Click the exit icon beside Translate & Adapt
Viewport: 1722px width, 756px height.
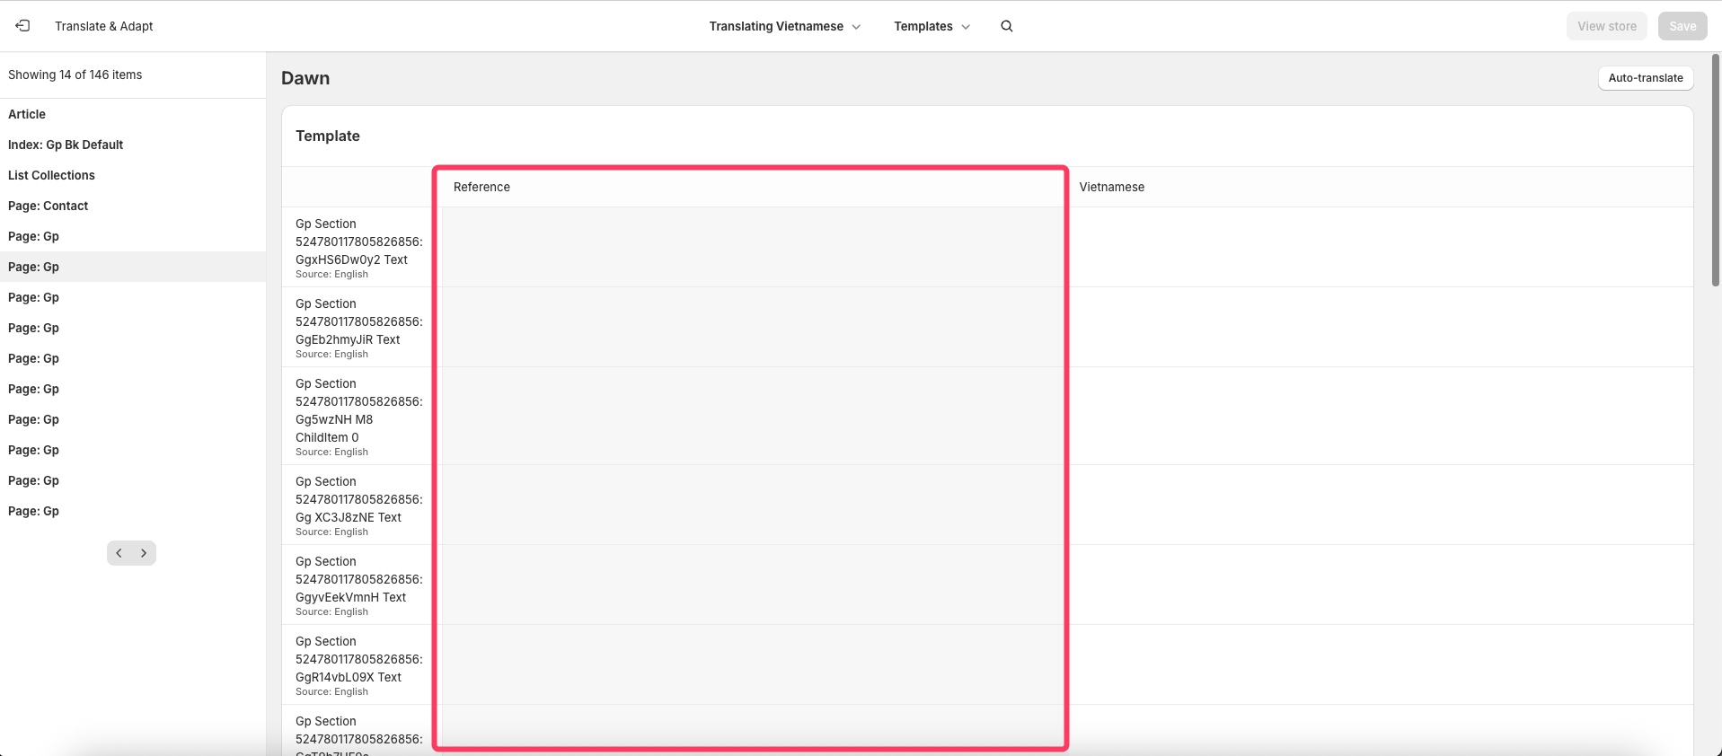[x=22, y=26]
